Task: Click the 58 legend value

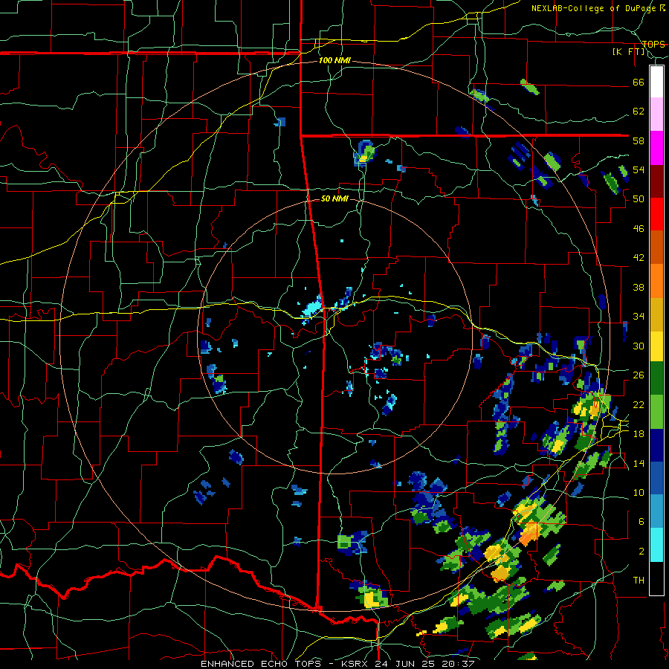Action: [x=639, y=140]
